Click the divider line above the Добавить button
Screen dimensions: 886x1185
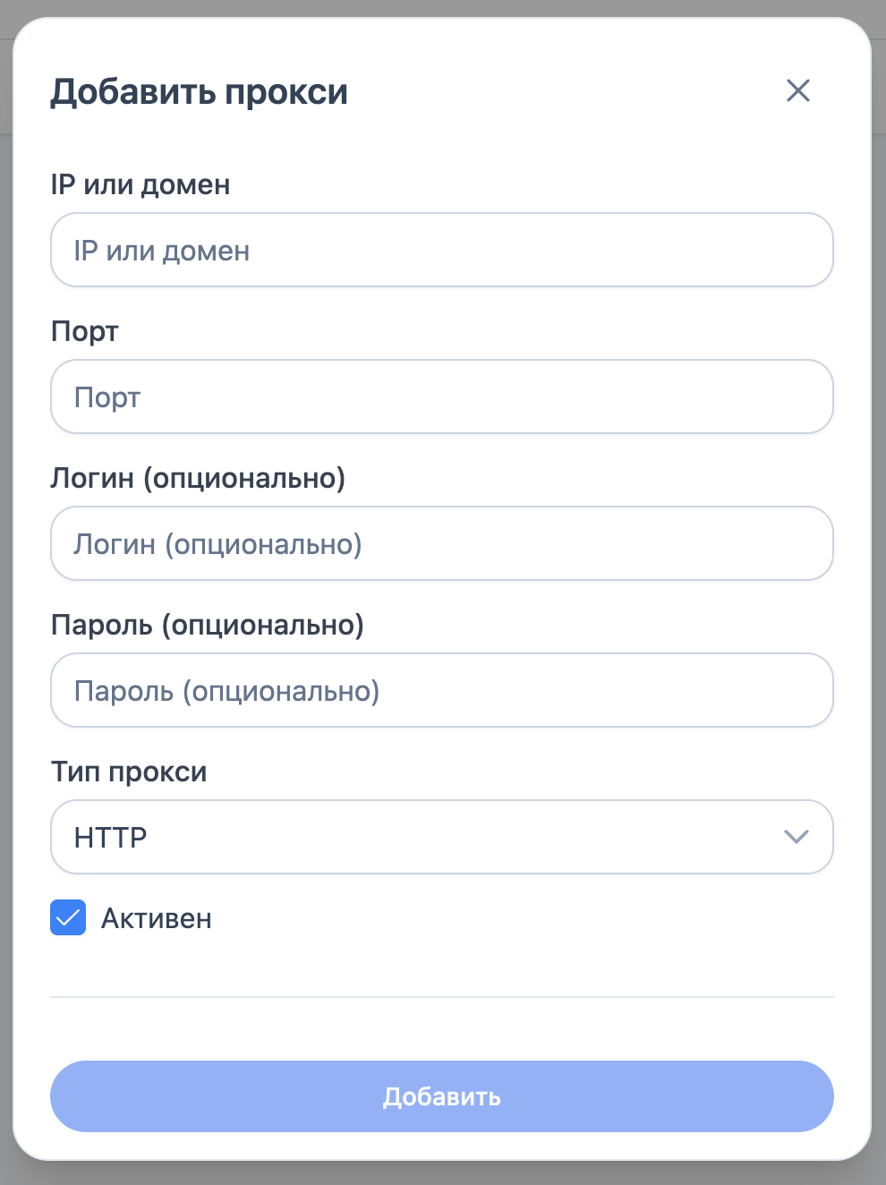click(x=442, y=997)
